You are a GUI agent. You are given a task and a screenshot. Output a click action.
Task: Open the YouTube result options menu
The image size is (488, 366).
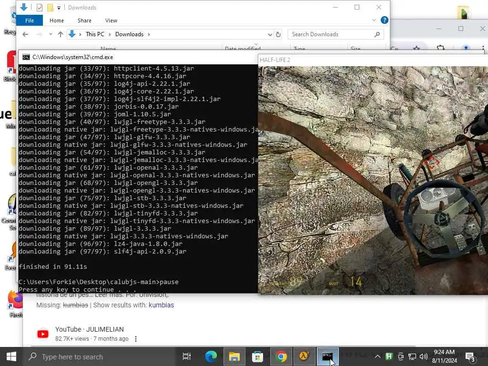[x=136, y=339]
